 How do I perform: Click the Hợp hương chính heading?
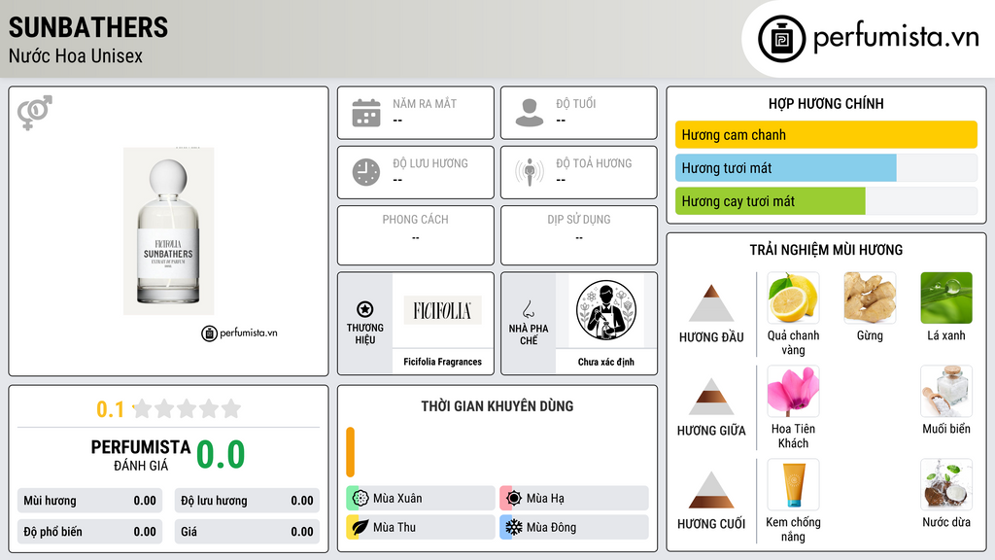point(826,103)
